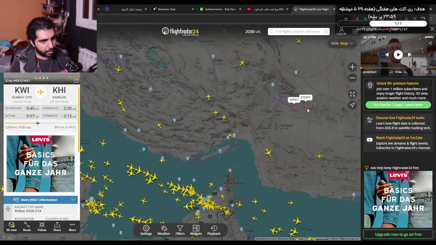Share the Primis video
Image resolution: width=436 pixels, height=245 pixels.
[430, 43]
